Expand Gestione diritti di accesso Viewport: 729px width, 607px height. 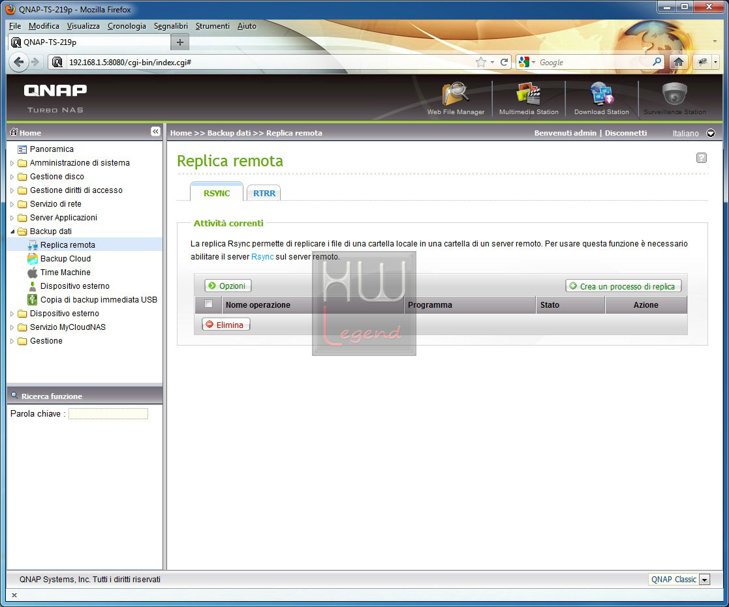click(12, 190)
